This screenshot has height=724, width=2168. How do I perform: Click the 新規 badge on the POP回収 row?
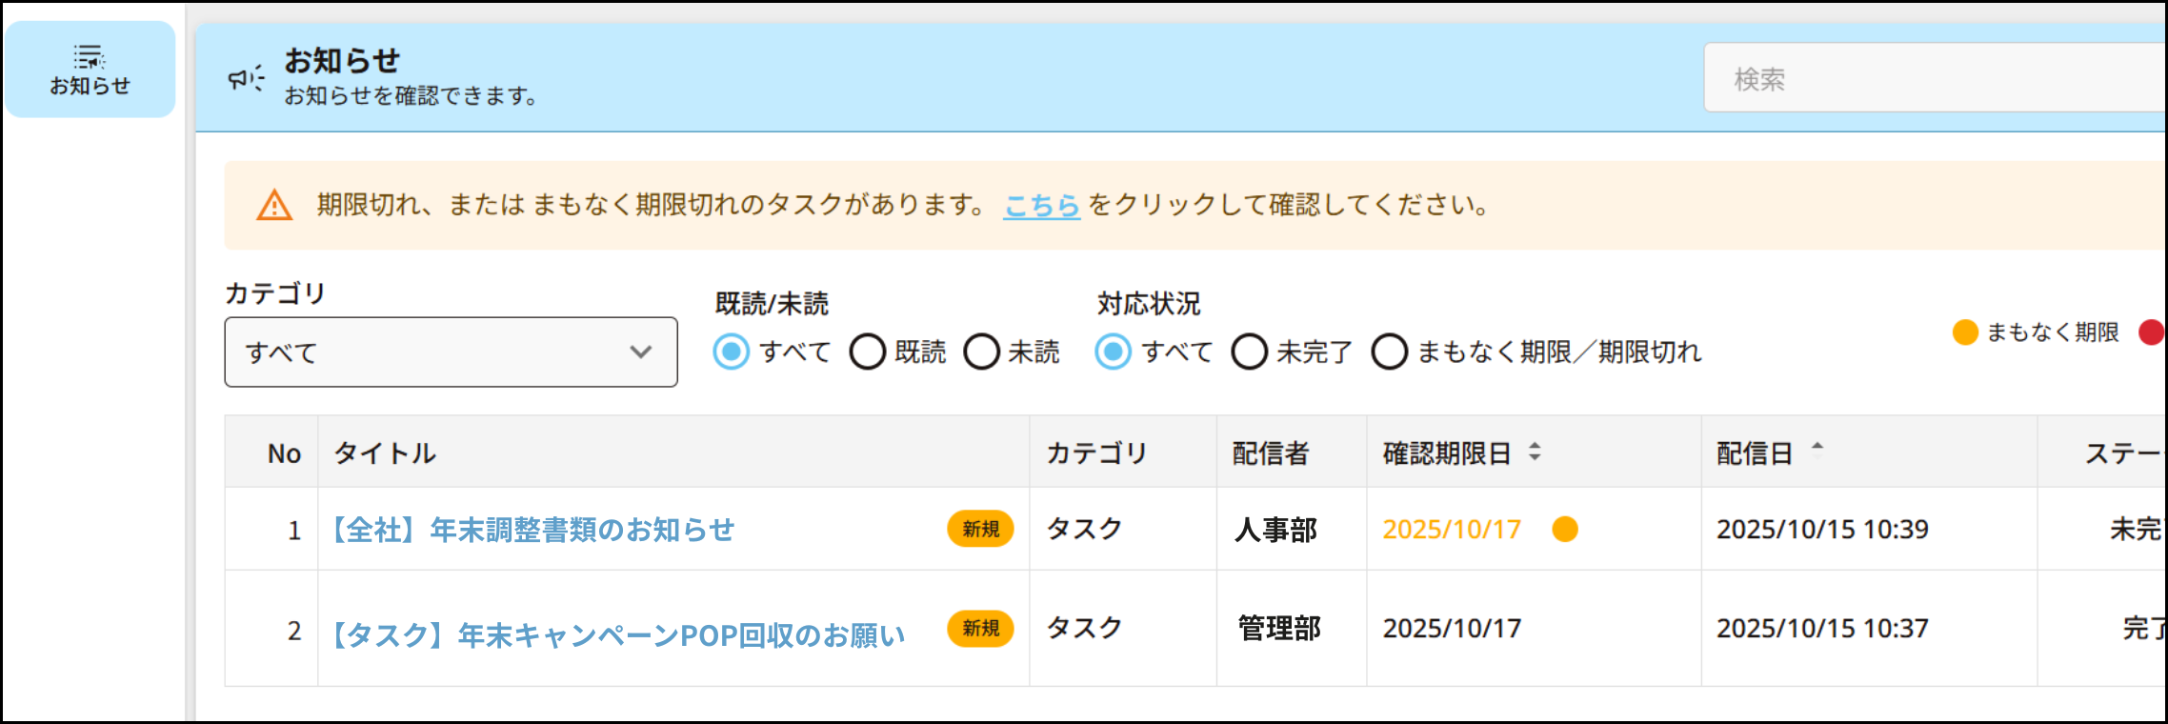click(x=979, y=629)
